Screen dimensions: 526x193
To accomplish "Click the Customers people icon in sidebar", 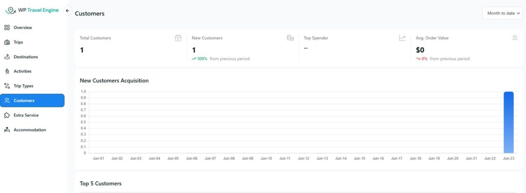I will (x=7, y=101).
